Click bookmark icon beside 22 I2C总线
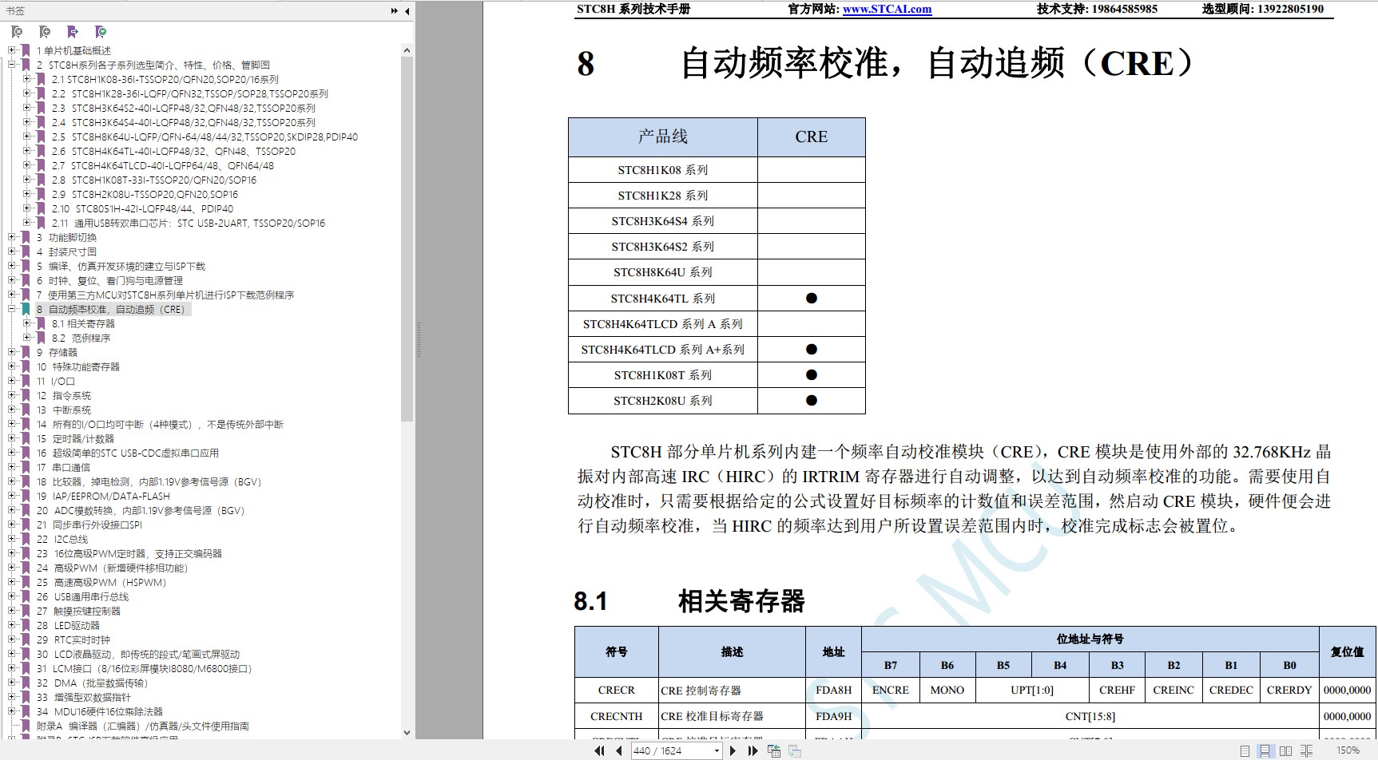This screenshot has width=1378, height=760. (x=26, y=539)
